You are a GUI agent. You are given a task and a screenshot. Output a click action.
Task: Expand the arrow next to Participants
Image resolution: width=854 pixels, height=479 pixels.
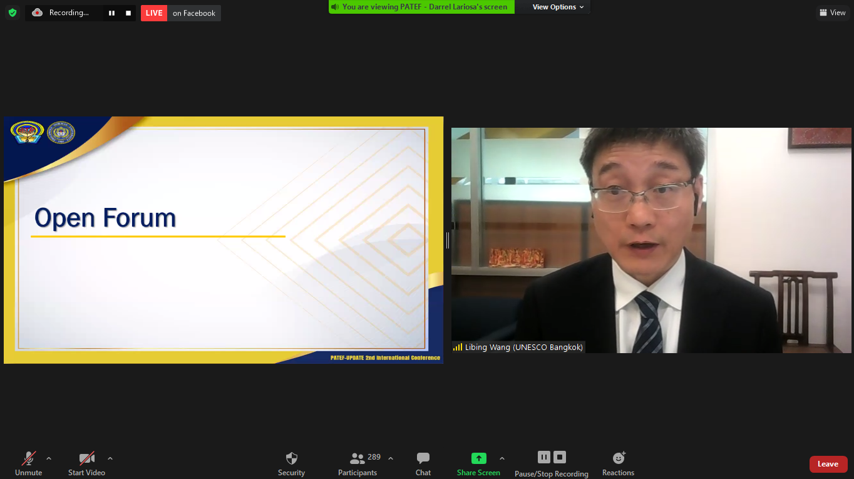pos(391,458)
